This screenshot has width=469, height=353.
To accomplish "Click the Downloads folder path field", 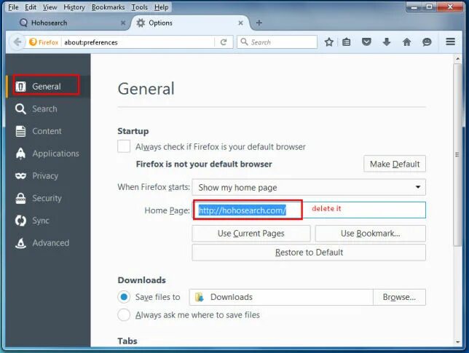I will pos(281,297).
